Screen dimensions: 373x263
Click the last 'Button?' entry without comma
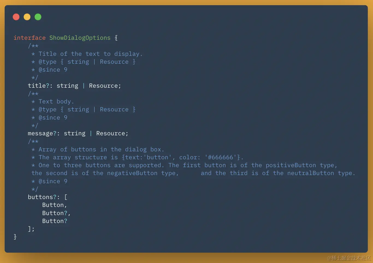point(55,221)
